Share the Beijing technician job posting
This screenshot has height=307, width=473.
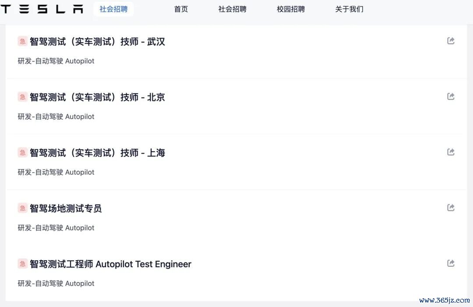(451, 96)
